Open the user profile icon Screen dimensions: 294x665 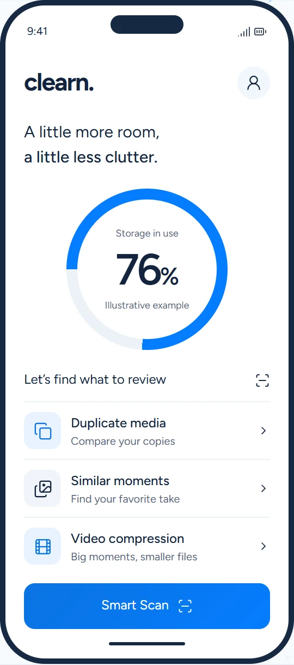pos(254,83)
